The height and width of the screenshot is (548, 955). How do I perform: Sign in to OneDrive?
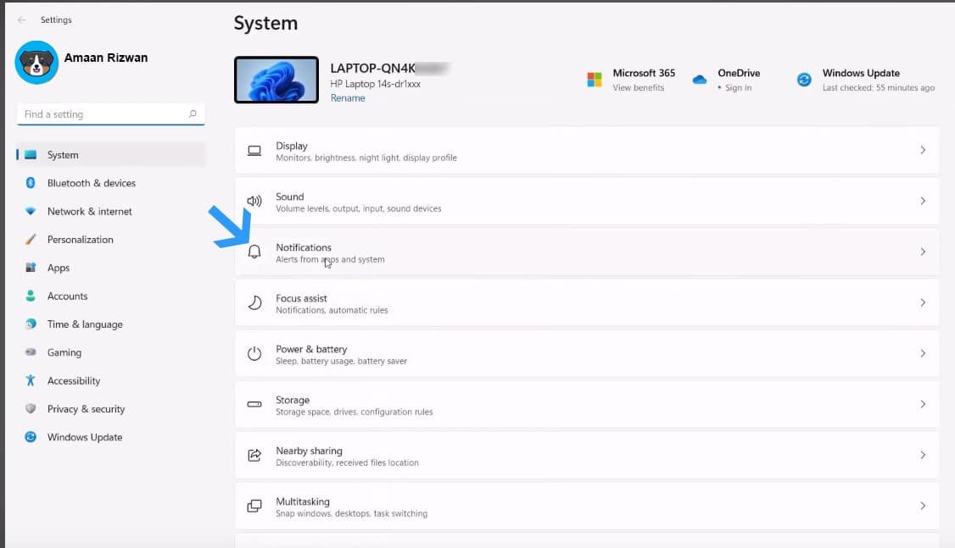(x=737, y=86)
